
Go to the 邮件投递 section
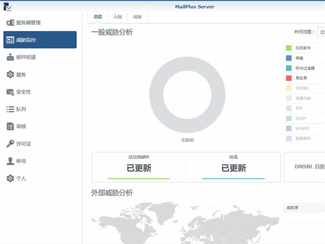coord(40,57)
